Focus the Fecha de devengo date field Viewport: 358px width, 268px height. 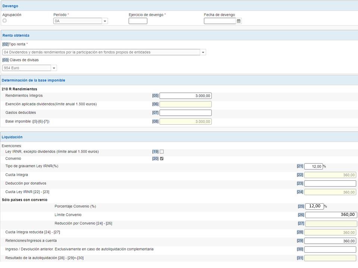[x=220, y=21]
